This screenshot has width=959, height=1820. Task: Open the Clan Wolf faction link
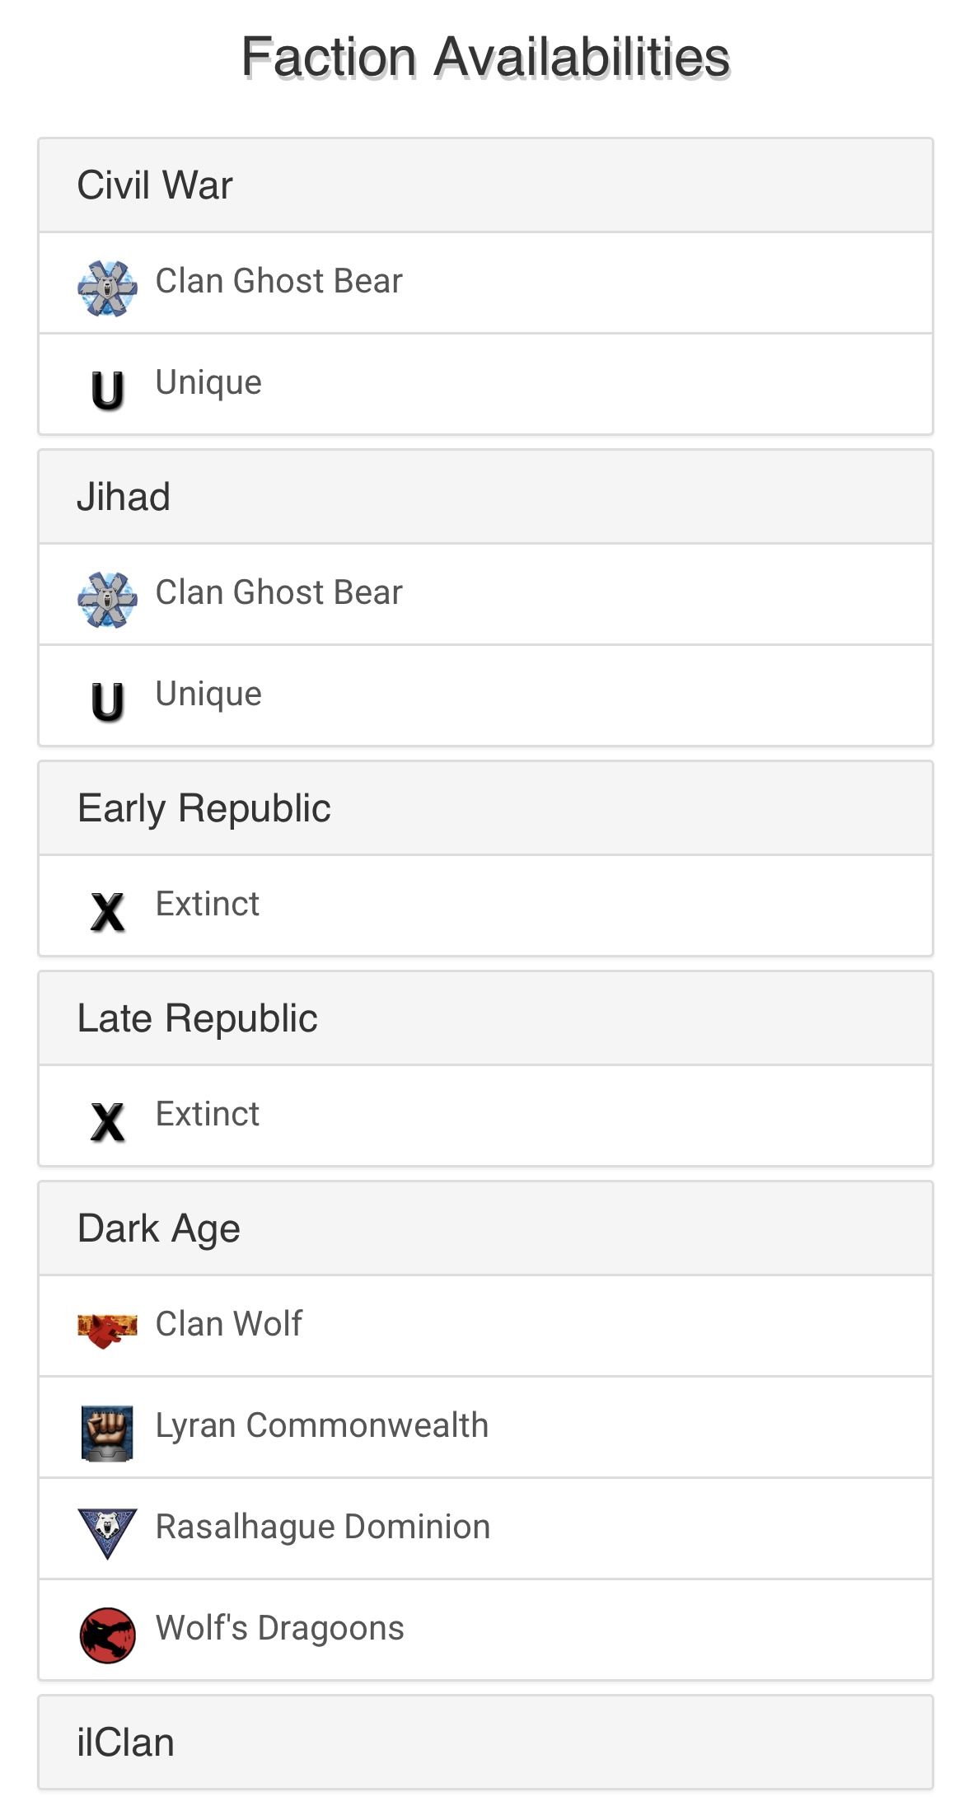(229, 1324)
